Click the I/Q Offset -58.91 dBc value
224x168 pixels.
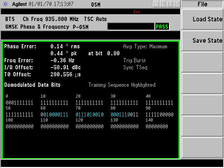click(x=64, y=67)
